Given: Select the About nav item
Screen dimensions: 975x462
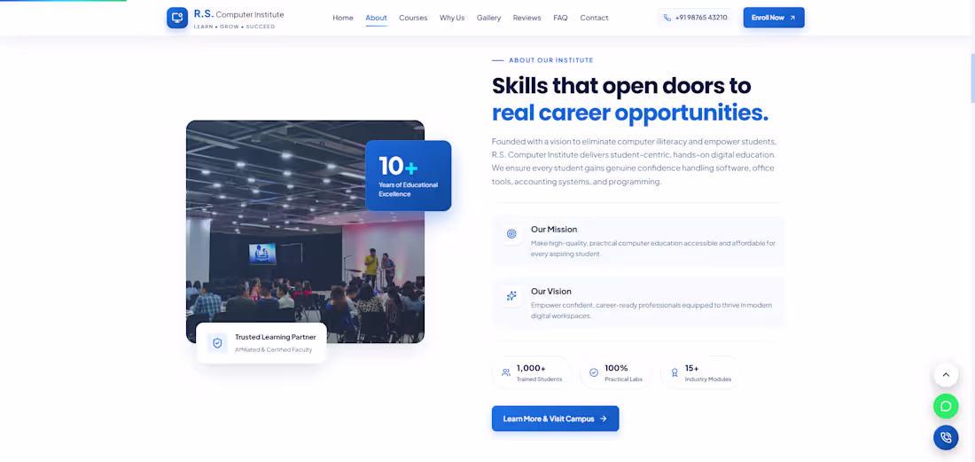Looking at the screenshot, I should pos(376,18).
